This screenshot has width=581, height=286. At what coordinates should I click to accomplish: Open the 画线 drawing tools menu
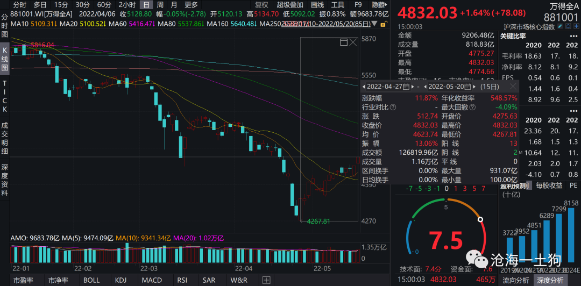(x=317, y=5)
